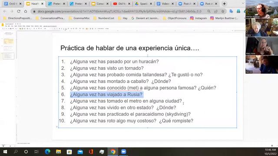278x156 pixels.
Task: Close the Did Y YouTube tab
Action: click(129, 4)
